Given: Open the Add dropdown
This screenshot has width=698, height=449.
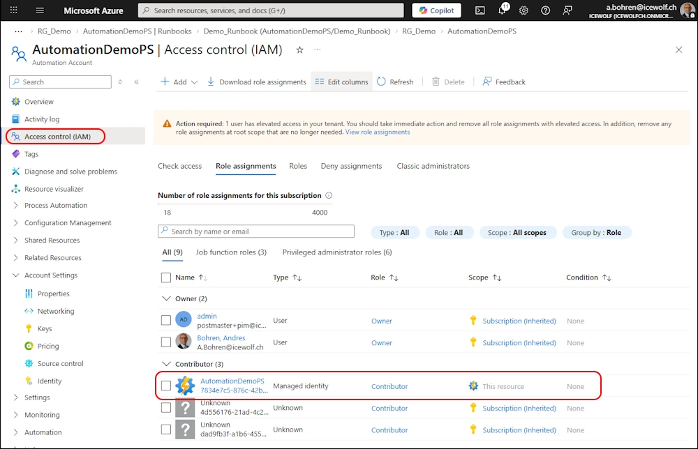Looking at the screenshot, I should pyautogui.click(x=179, y=82).
